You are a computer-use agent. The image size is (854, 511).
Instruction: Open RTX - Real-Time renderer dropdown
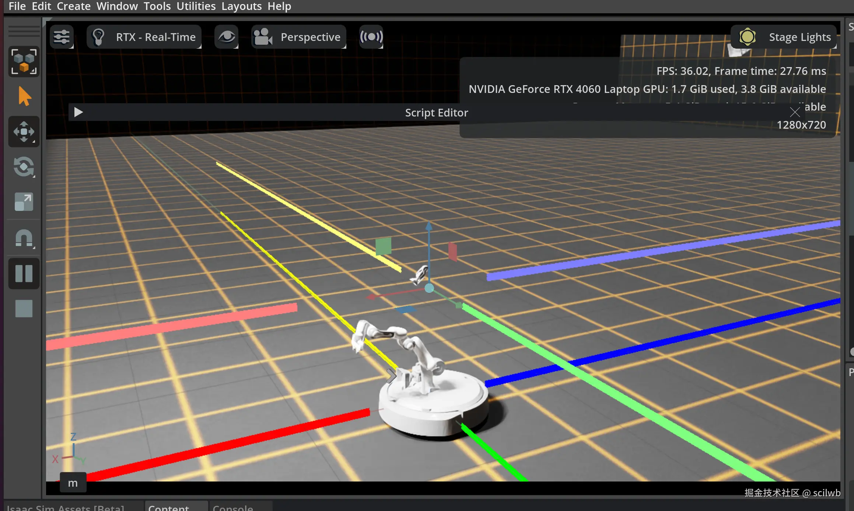coord(144,37)
